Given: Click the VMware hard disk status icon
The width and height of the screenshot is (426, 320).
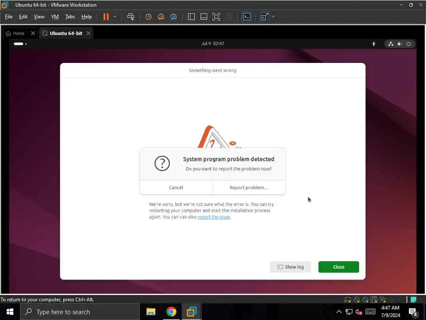Looking at the screenshot, I should click(x=347, y=300).
